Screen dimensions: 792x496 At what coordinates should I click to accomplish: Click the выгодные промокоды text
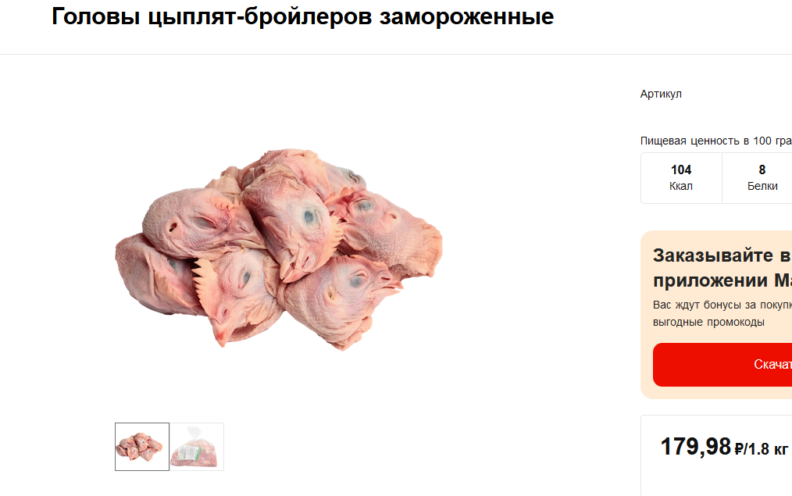point(708,323)
